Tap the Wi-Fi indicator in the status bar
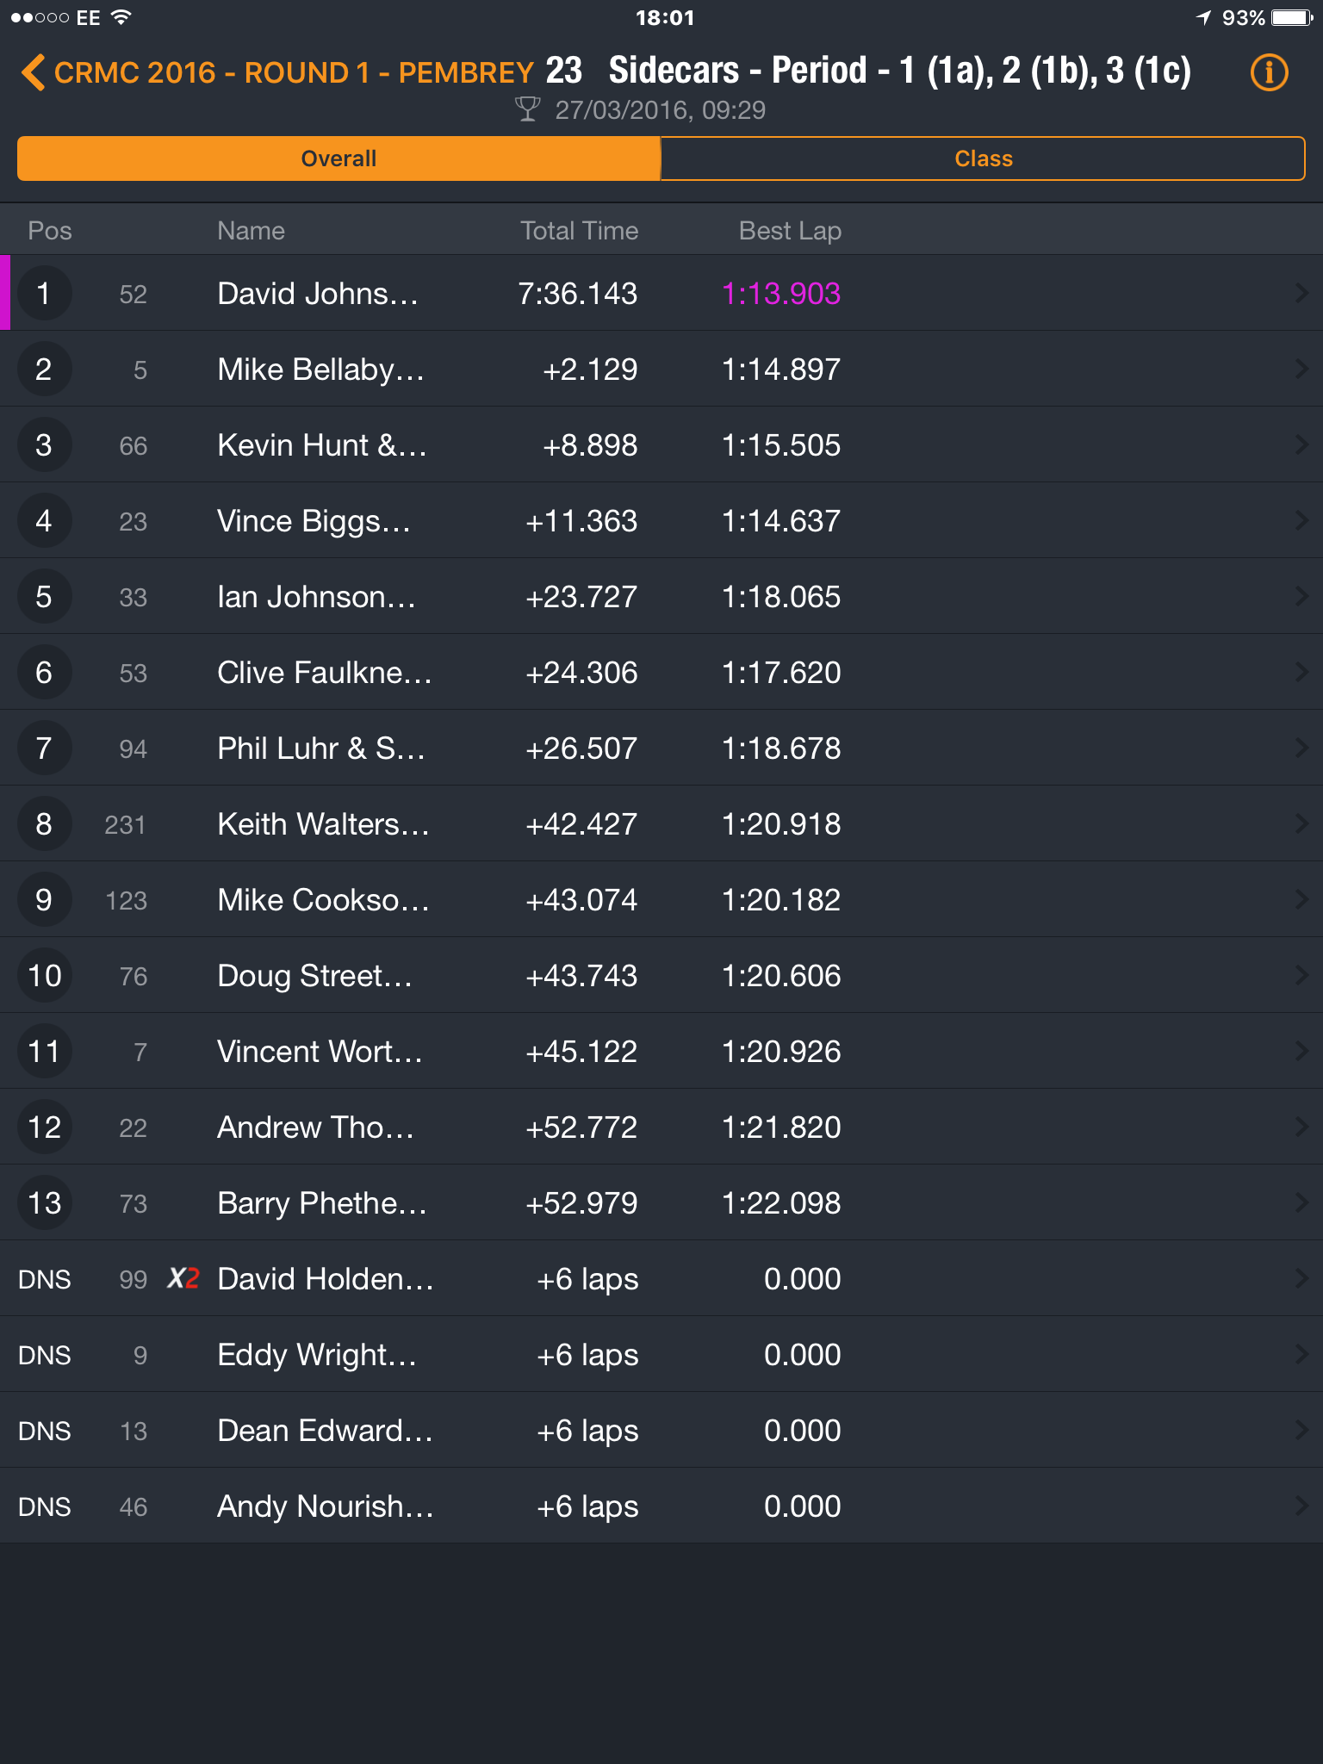The height and width of the screenshot is (1764, 1323). (x=121, y=17)
